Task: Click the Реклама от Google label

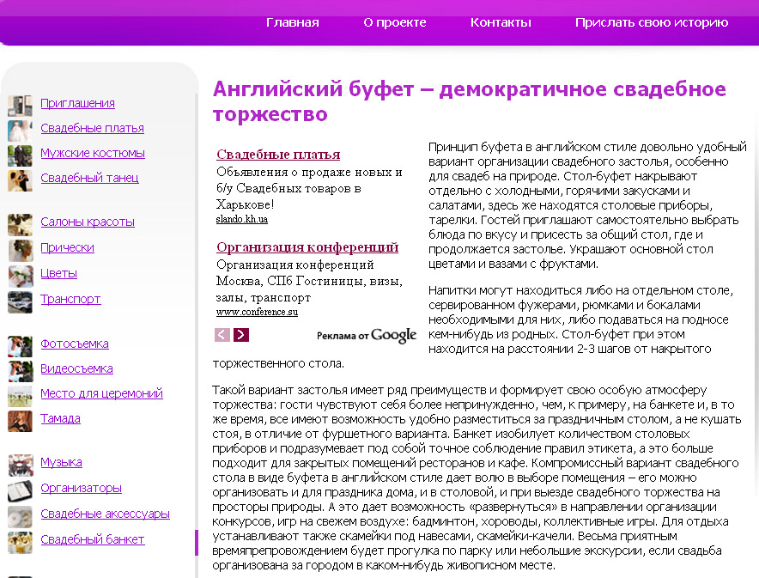Action: pyautogui.click(x=367, y=337)
